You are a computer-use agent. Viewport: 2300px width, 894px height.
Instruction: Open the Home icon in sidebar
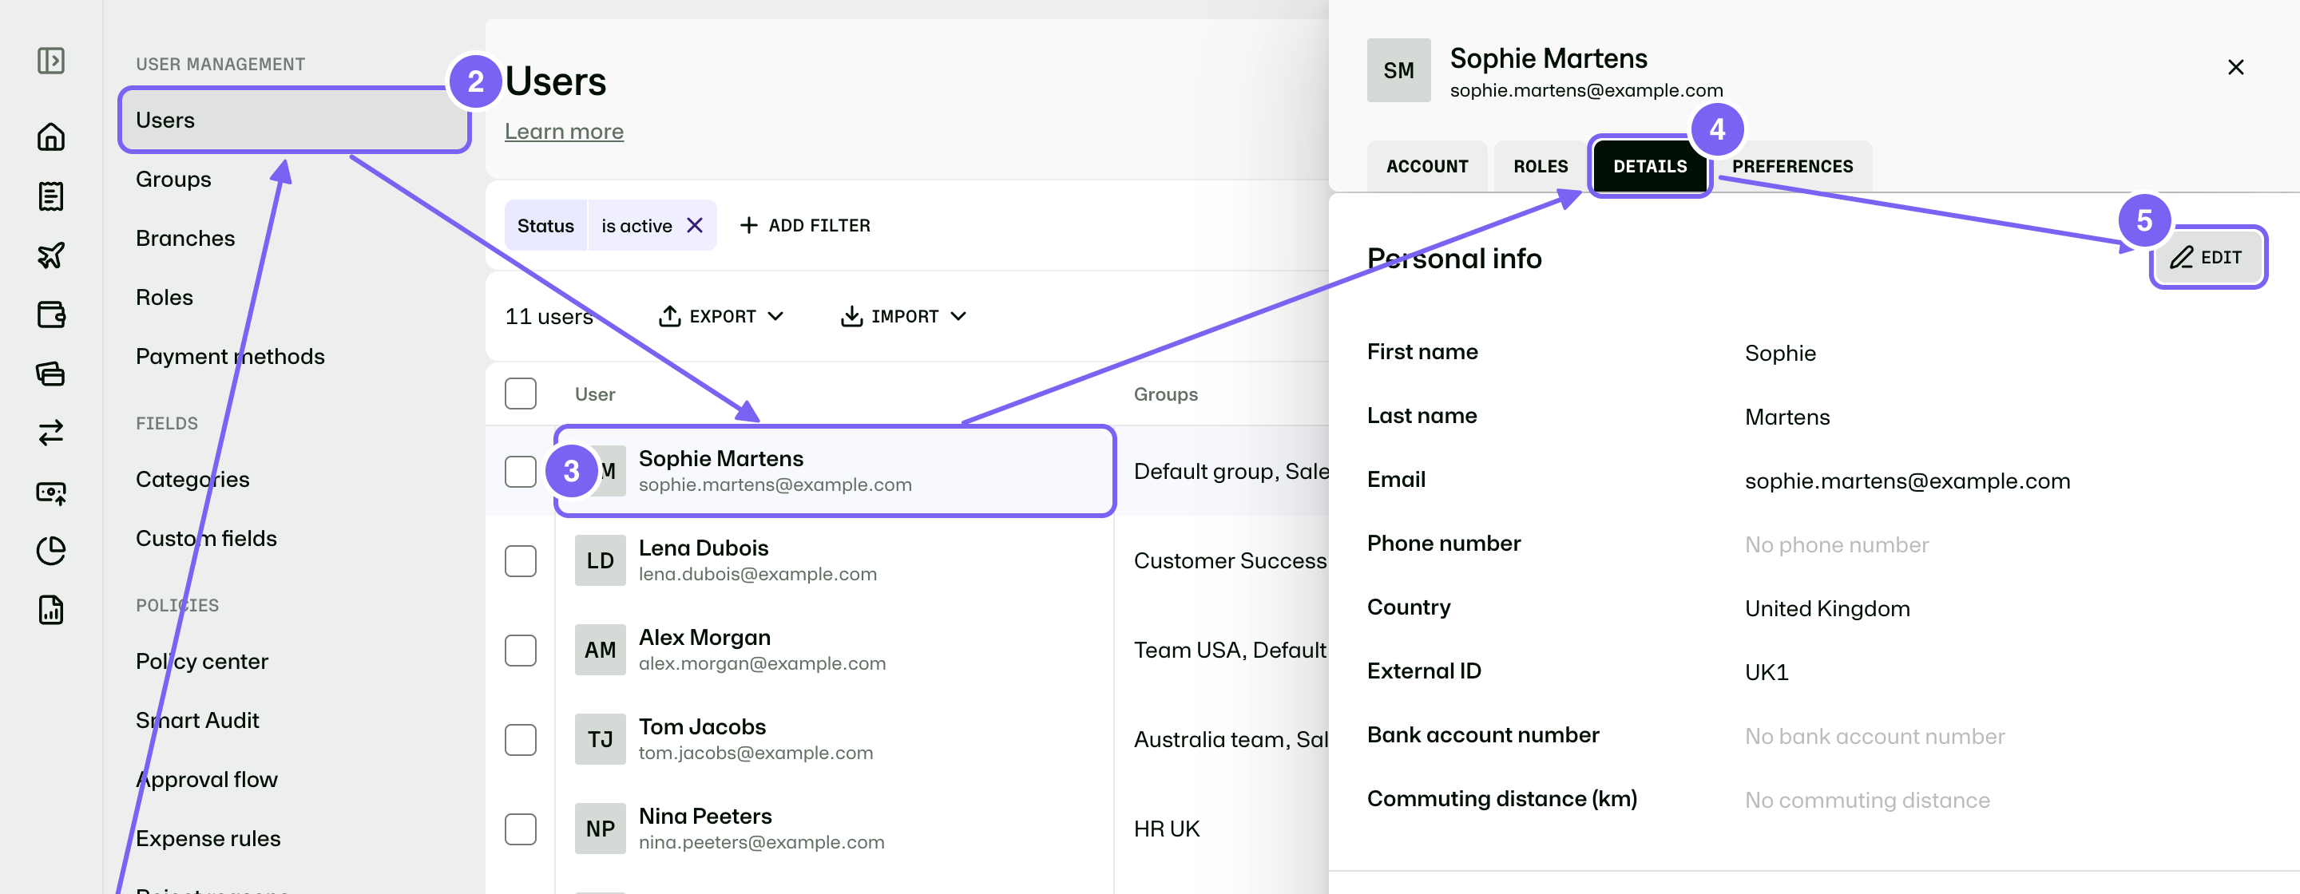[x=51, y=136]
